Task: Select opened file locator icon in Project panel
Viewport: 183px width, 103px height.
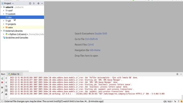Action: 30,3
